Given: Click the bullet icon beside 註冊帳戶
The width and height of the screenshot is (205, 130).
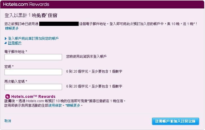Looking at the screenshot, I should [6, 43].
